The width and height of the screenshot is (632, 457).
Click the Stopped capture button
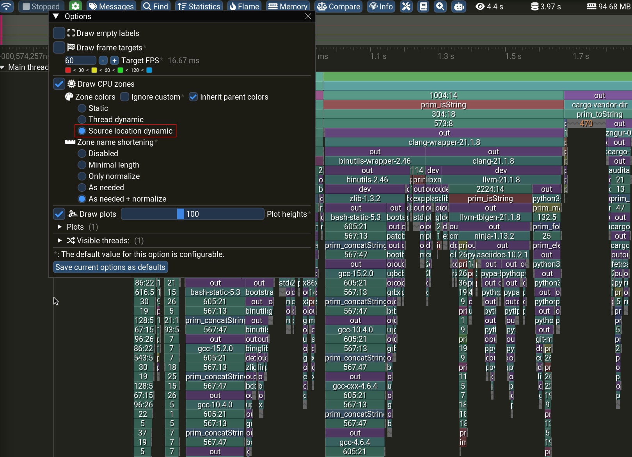click(x=41, y=6)
